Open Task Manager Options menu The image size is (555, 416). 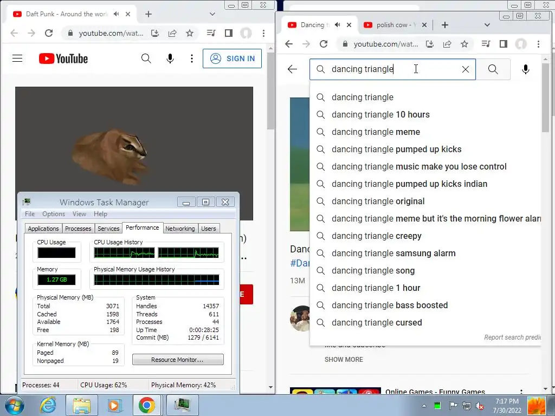pyautogui.click(x=54, y=214)
